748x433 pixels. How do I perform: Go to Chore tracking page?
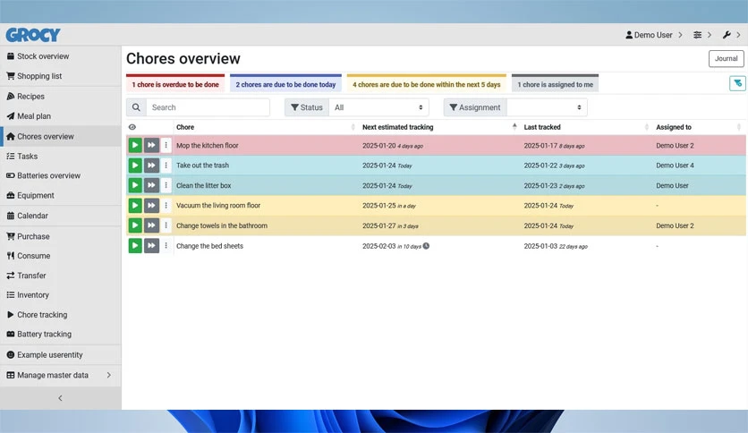[x=60, y=315]
